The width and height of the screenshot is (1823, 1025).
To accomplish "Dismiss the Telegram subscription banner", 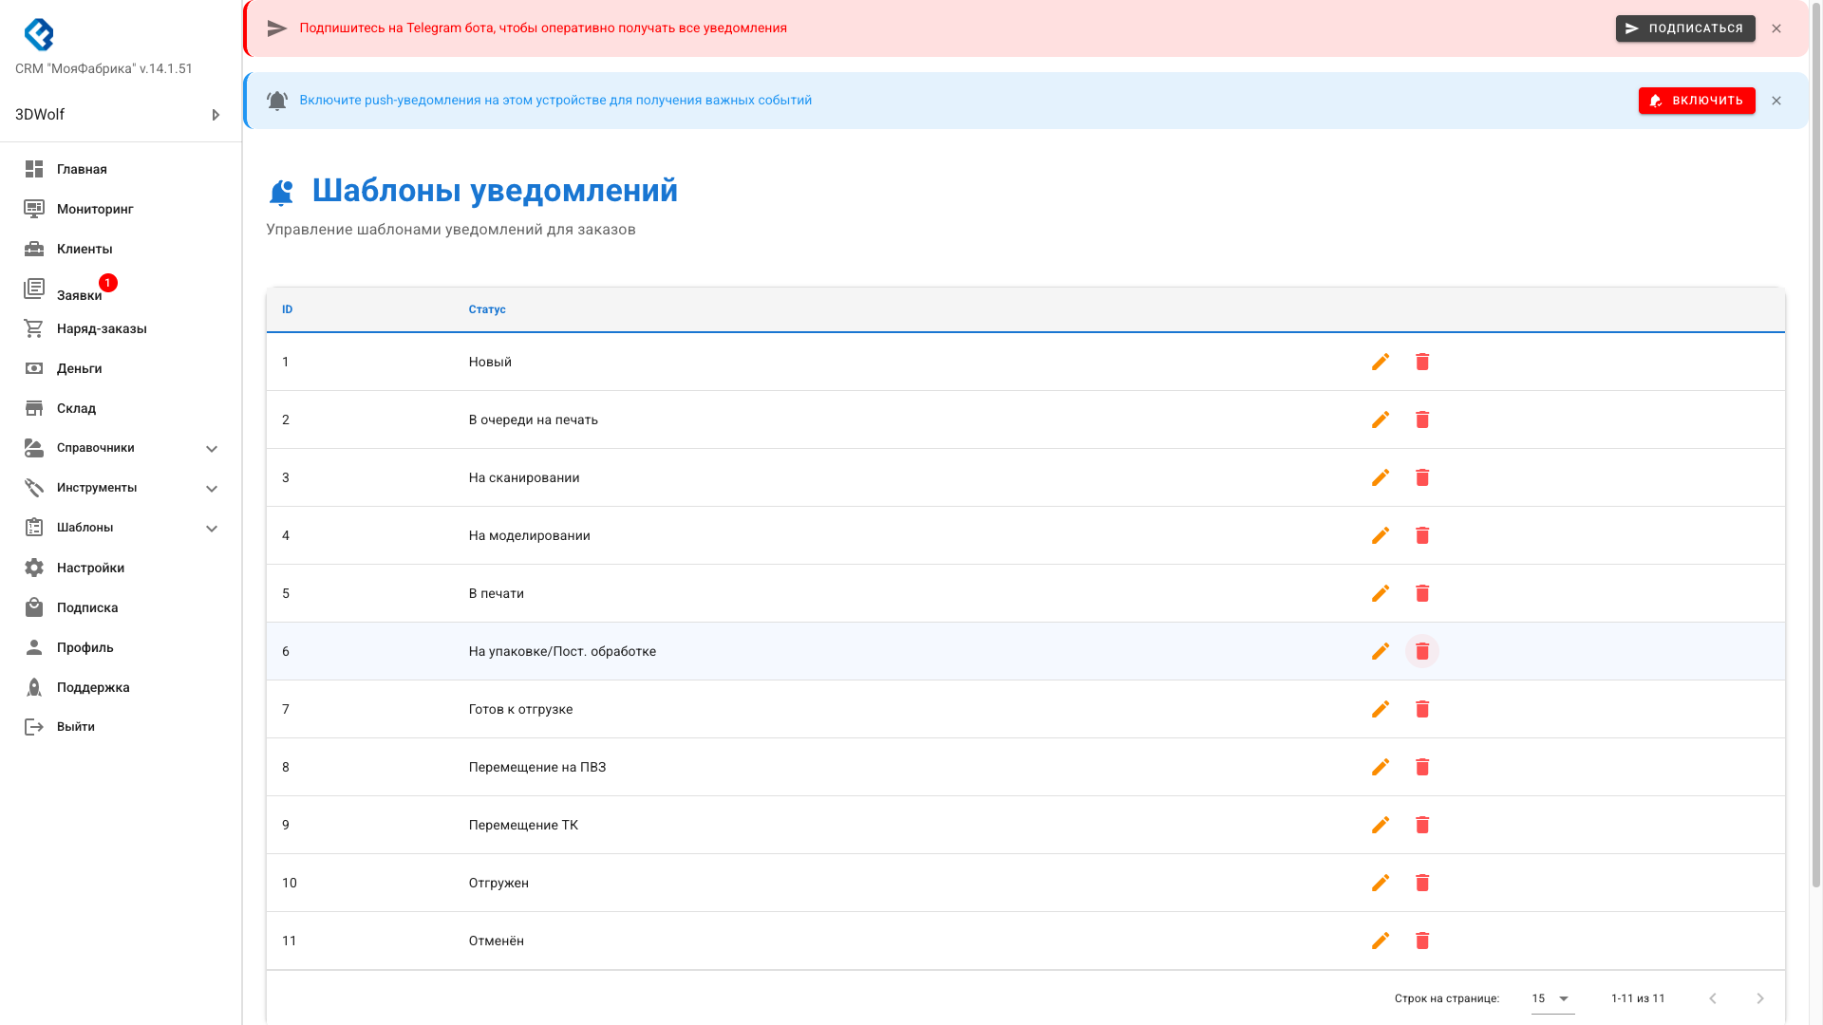I will click(1776, 28).
